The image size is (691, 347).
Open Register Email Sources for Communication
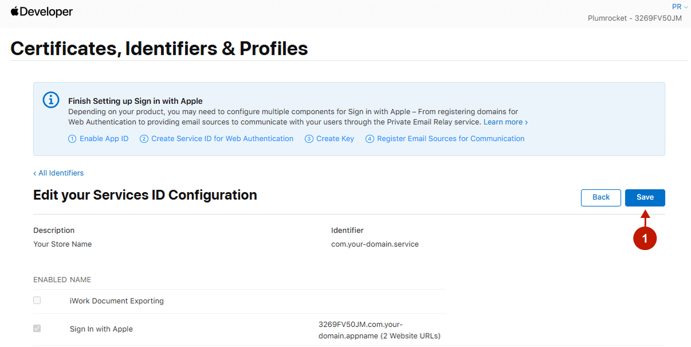(445, 139)
